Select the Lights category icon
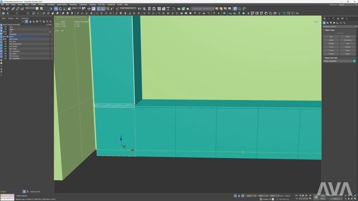The width and height of the screenshot is (358, 201). [x=331, y=23]
